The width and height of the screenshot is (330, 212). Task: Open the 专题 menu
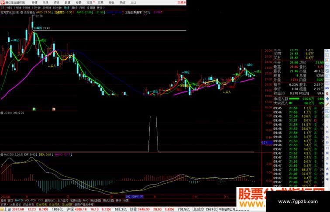pos(78,3)
